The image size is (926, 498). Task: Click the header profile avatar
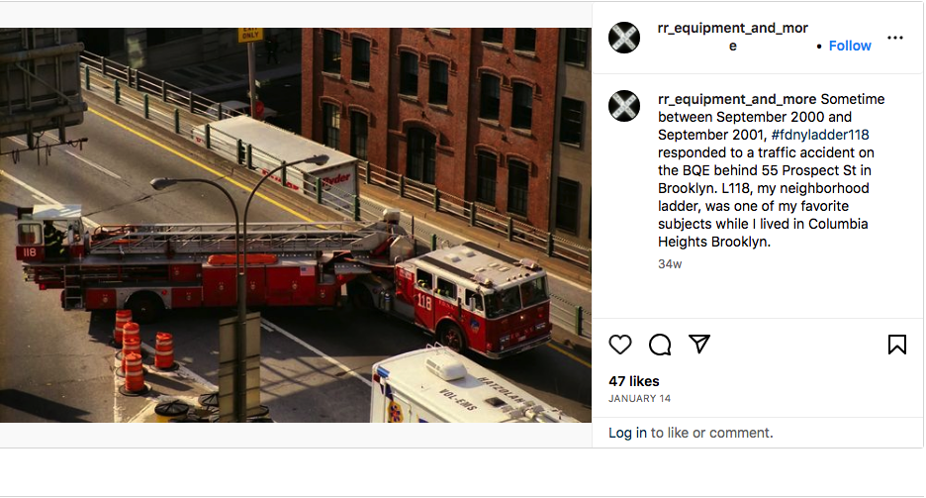point(624,38)
